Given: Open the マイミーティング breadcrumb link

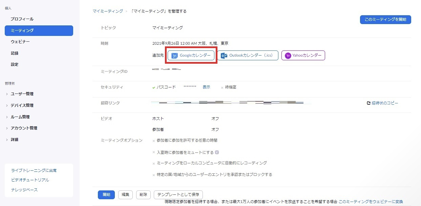Looking at the screenshot, I should point(108,11).
